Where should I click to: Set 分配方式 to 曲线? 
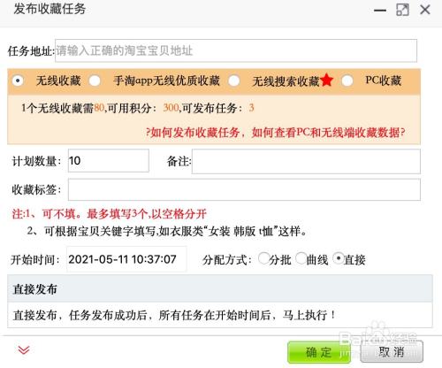tap(301, 258)
